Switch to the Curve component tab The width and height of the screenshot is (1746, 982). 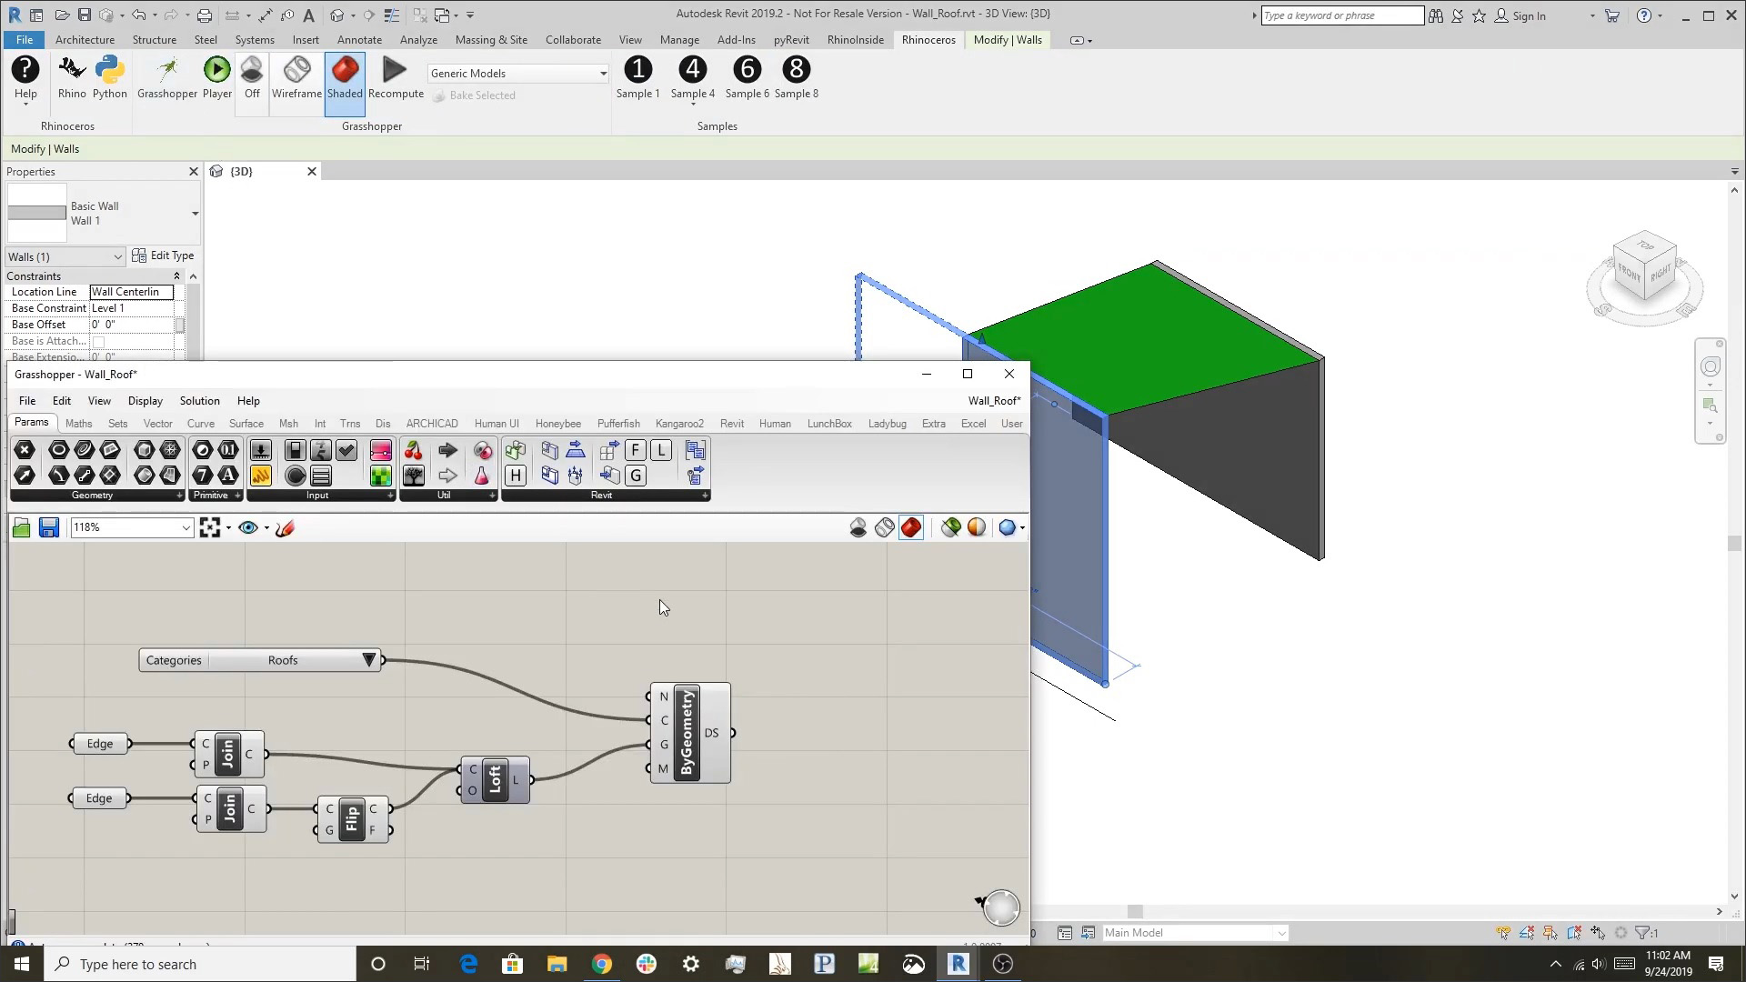pyautogui.click(x=200, y=424)
